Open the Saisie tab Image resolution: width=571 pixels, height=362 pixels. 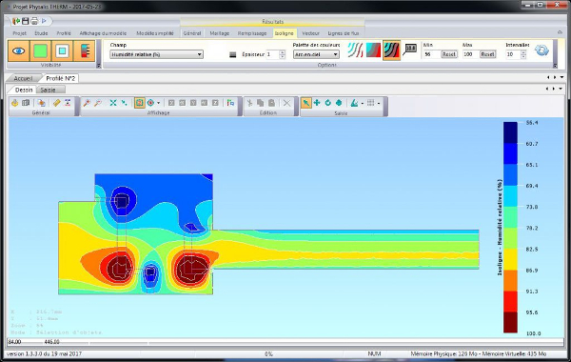[x=49, y=90]
